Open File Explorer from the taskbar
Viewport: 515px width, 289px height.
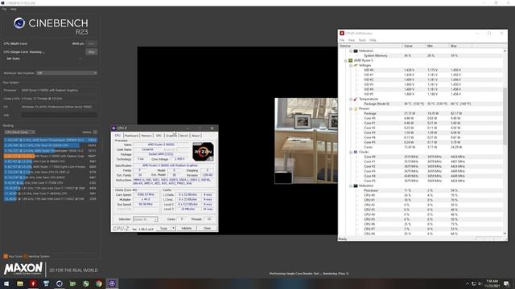20,283
